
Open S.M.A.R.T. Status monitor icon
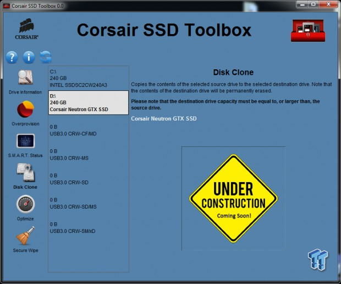click(25, 141)
